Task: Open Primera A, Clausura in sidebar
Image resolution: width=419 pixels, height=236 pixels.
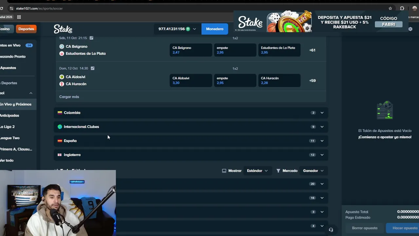Action: click(x=18, y=149)
